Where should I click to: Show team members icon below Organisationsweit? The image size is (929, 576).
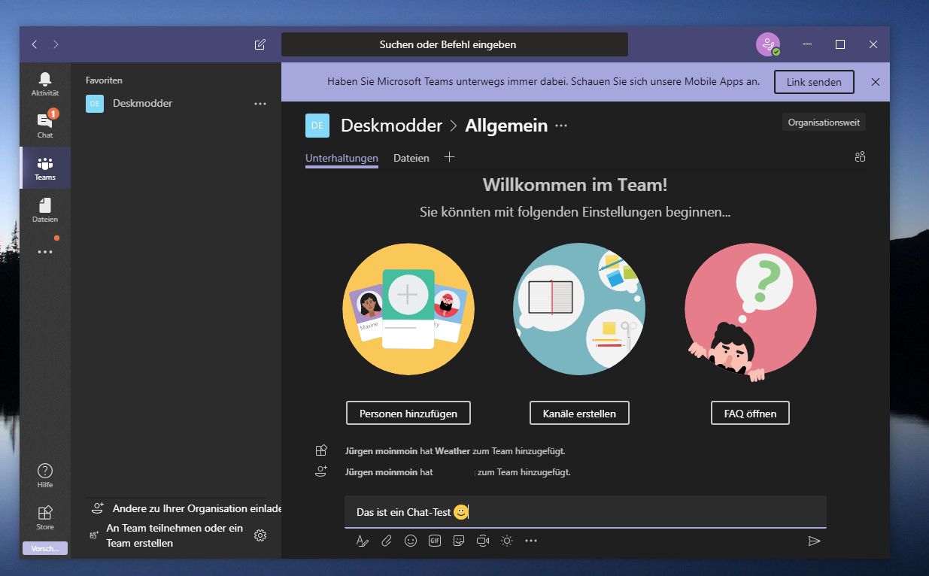click(x=860, y=156)
